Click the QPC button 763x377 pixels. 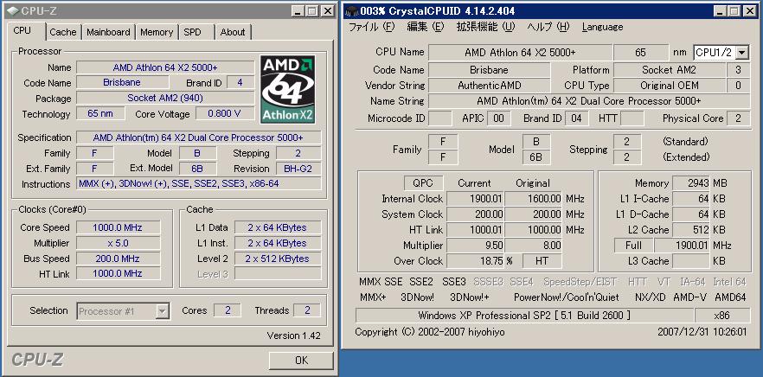pyautogui.click(x=423, y=183)
